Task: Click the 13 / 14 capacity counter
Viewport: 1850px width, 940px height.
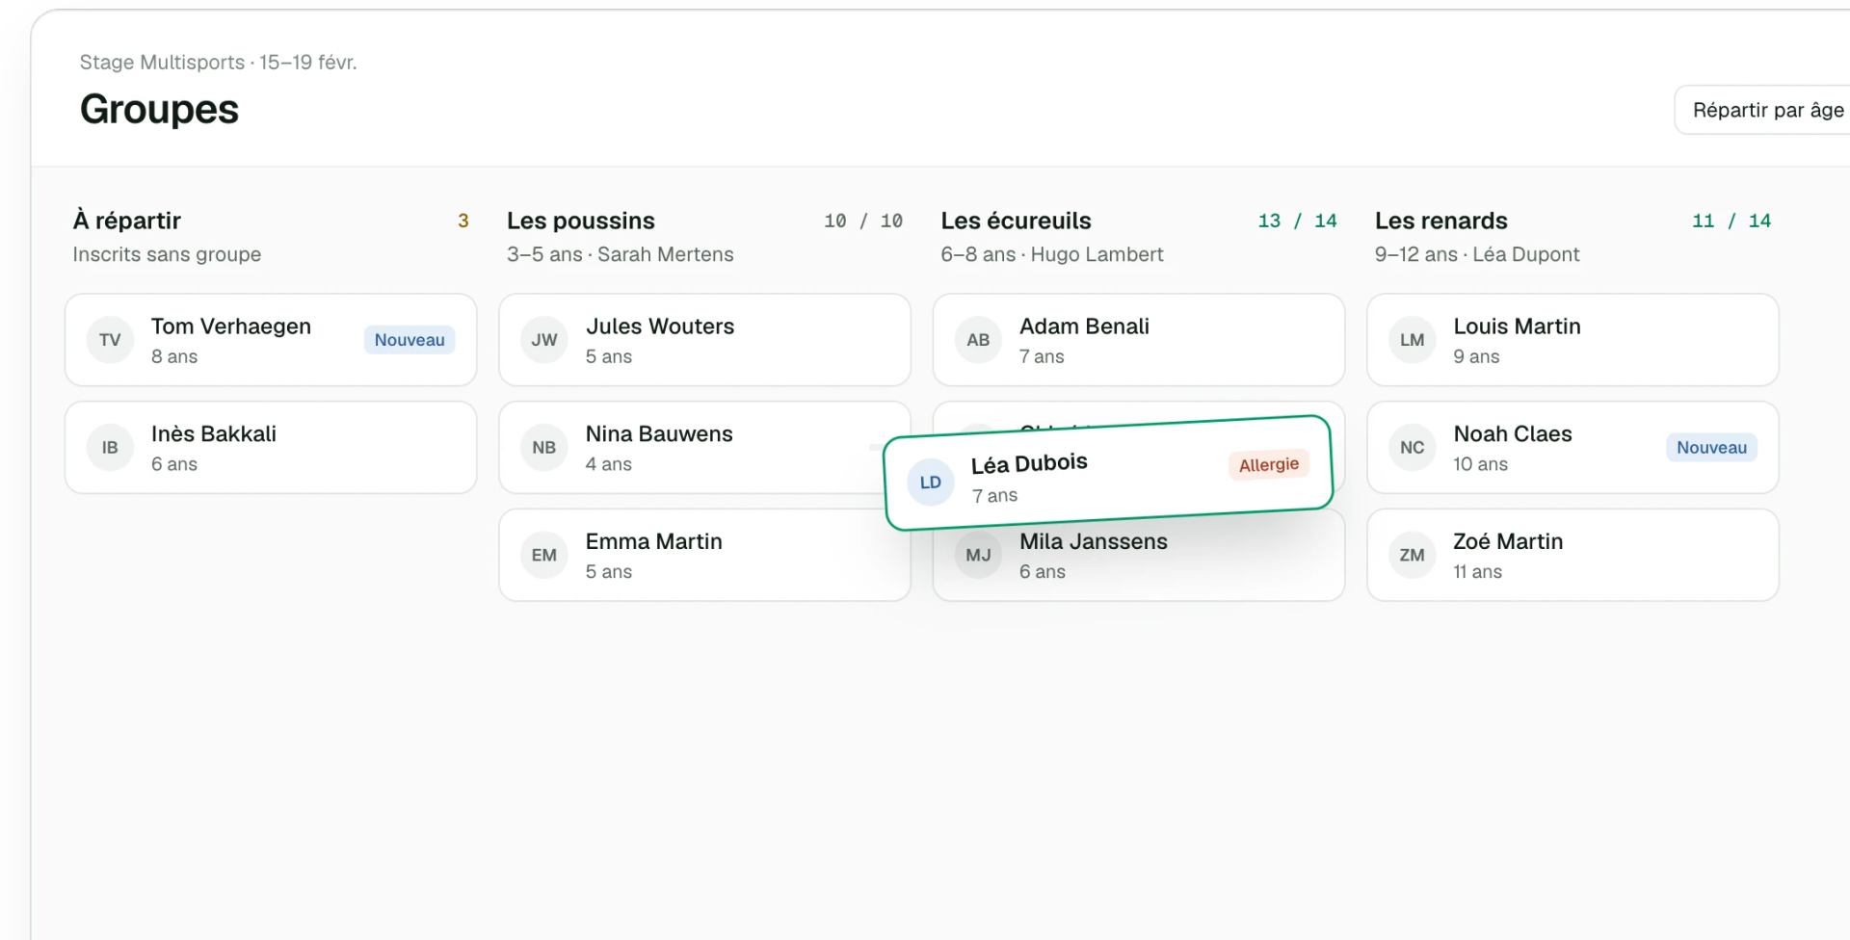Action: coord(1298,222)
